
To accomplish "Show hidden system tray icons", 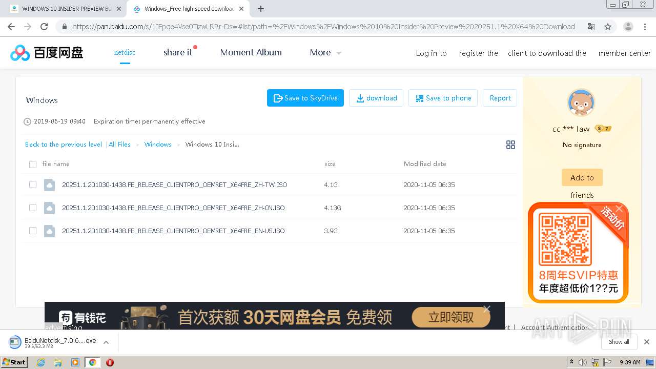I will [x=571, y=362].
